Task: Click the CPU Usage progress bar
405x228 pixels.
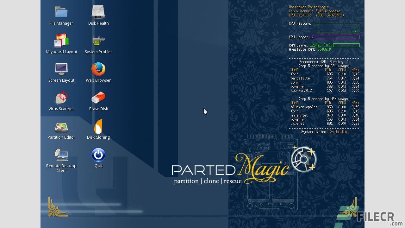Action: click(x=338, y=37)
